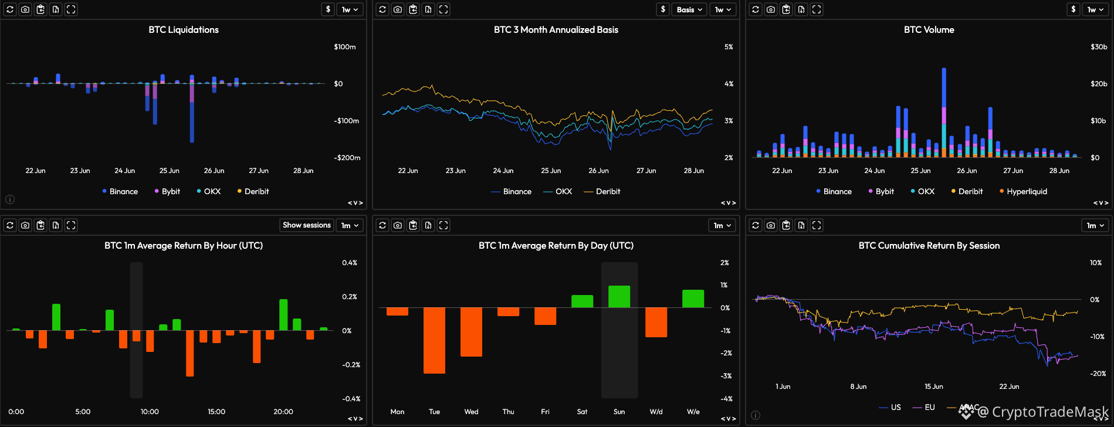
Task: Screenshot the Average Return By Hour chart
Action: coord(25,225)
